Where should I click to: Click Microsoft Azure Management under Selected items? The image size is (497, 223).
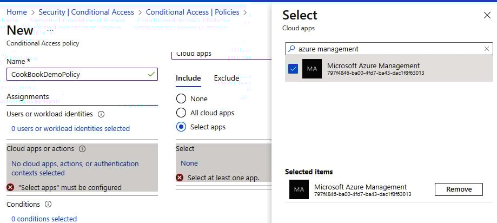coord(360,187)
